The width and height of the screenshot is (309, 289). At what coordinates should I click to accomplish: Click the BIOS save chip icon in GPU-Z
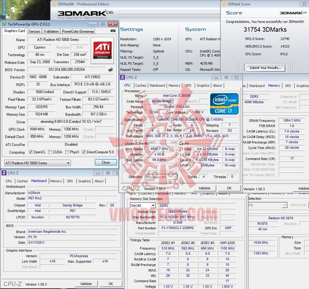coord(111,70)
